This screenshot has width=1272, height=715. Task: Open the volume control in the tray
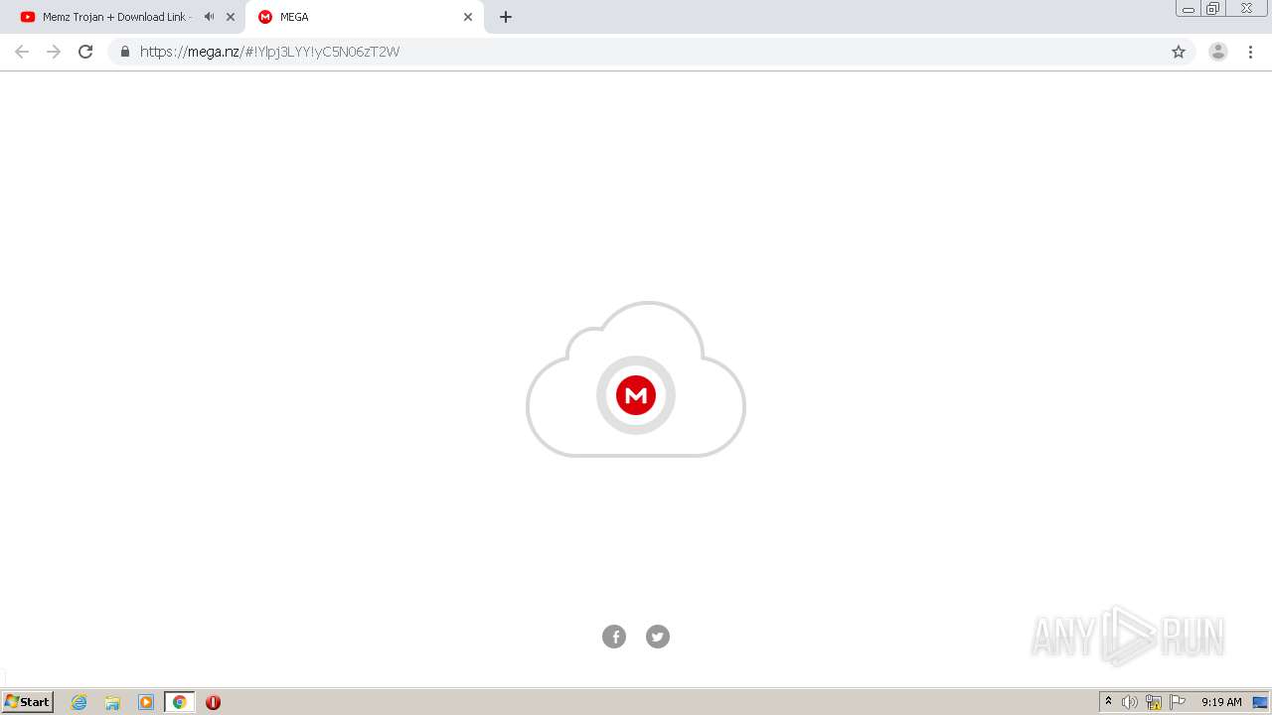pos(1130,702)
